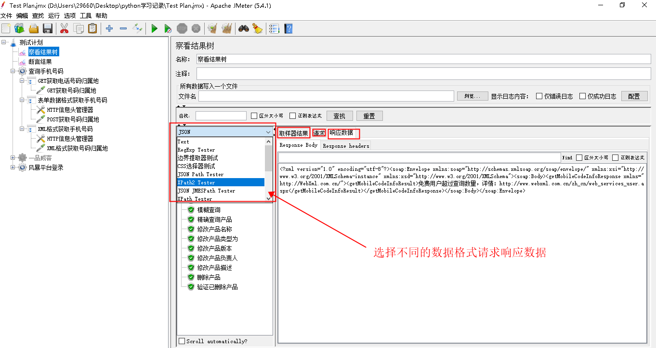
Task: Click the Reset Search broom icon
Action: (257, 29)
